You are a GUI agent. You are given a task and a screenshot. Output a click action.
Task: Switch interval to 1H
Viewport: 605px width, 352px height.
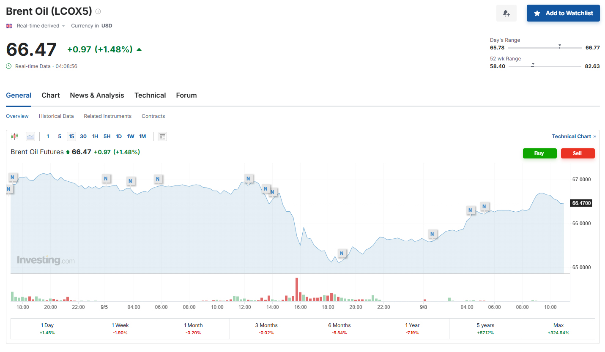[x=95, y=136]
